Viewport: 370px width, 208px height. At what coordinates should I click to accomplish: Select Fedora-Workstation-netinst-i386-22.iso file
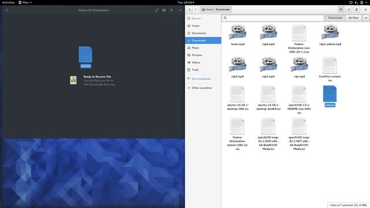pos(238,134)
